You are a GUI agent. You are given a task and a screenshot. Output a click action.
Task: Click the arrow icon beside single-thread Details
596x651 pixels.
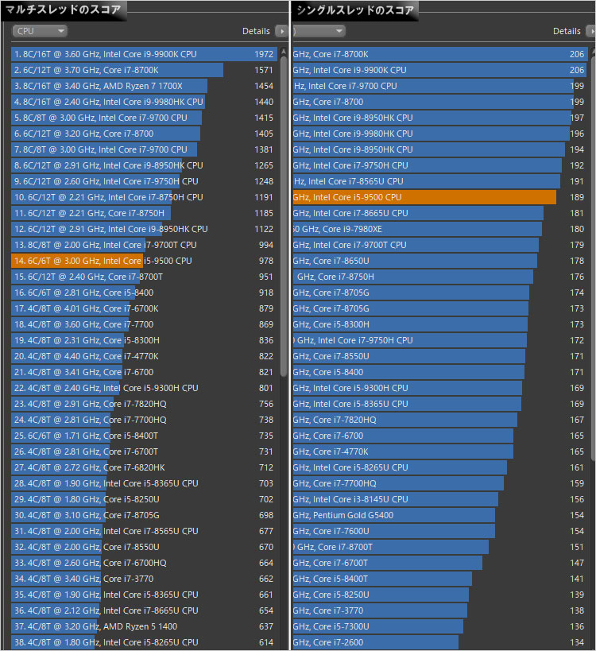tap(590, 31)
